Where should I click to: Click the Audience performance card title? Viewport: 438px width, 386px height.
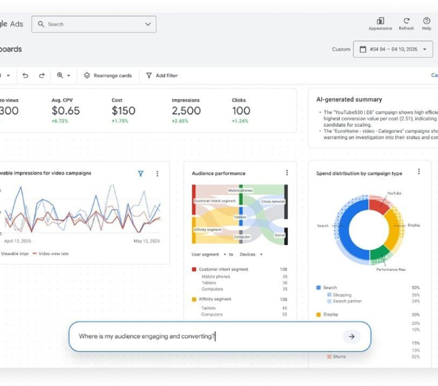pos(218,173)
